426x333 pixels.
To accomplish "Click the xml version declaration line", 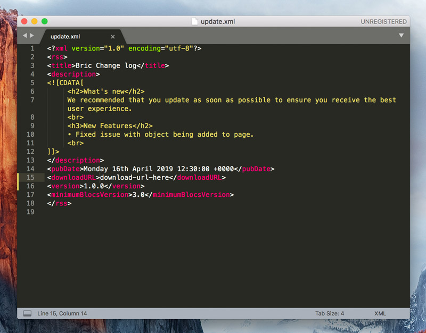I will click(x=124, y=48).
